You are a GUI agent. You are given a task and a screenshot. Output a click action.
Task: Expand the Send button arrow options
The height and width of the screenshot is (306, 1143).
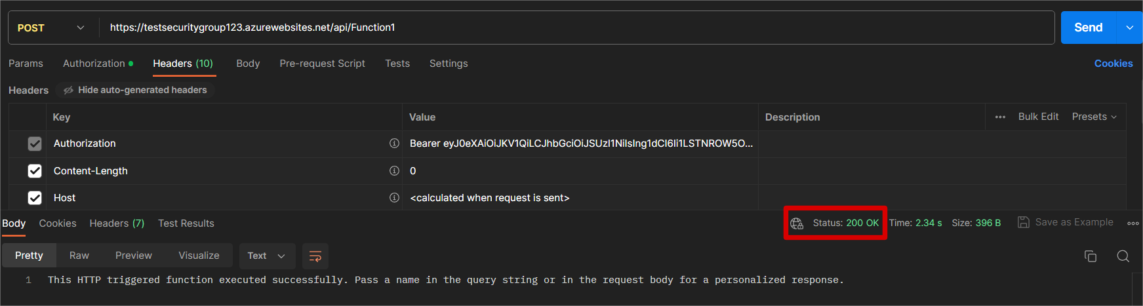pos(1130,28)
